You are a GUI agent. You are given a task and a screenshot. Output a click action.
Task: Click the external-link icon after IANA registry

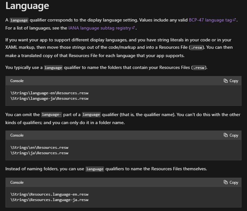pyautogui.click(x=133, y=28)
